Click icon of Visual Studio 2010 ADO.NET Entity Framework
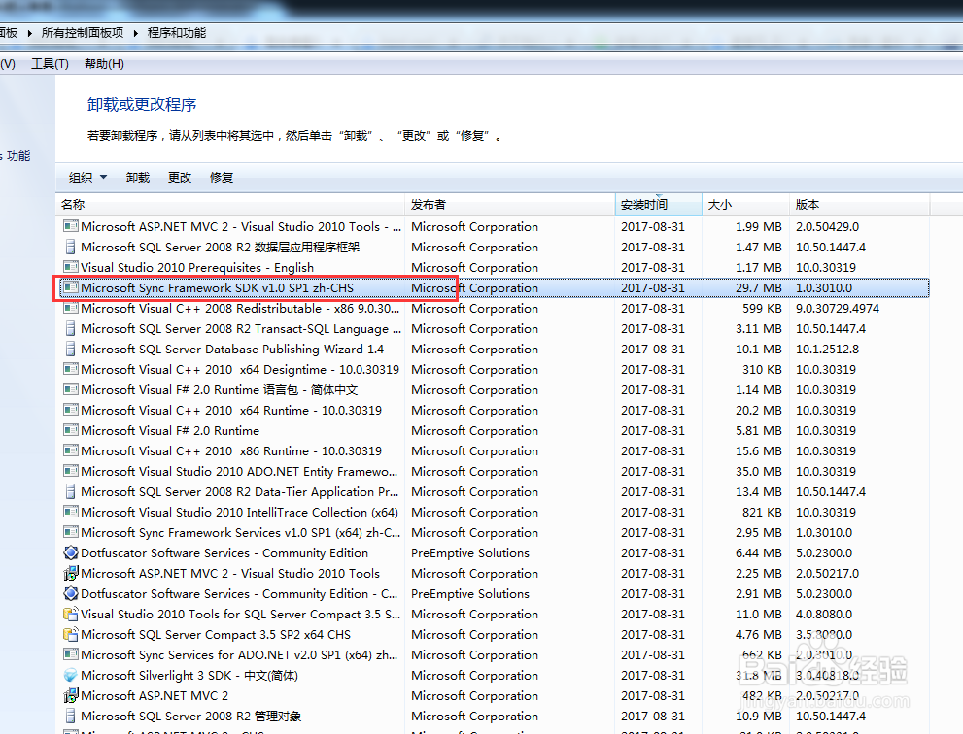This screenshot has height=734, width=963. pos(71,471)
